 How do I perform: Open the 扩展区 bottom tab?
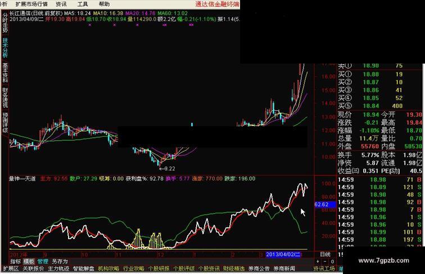point(11,268)
